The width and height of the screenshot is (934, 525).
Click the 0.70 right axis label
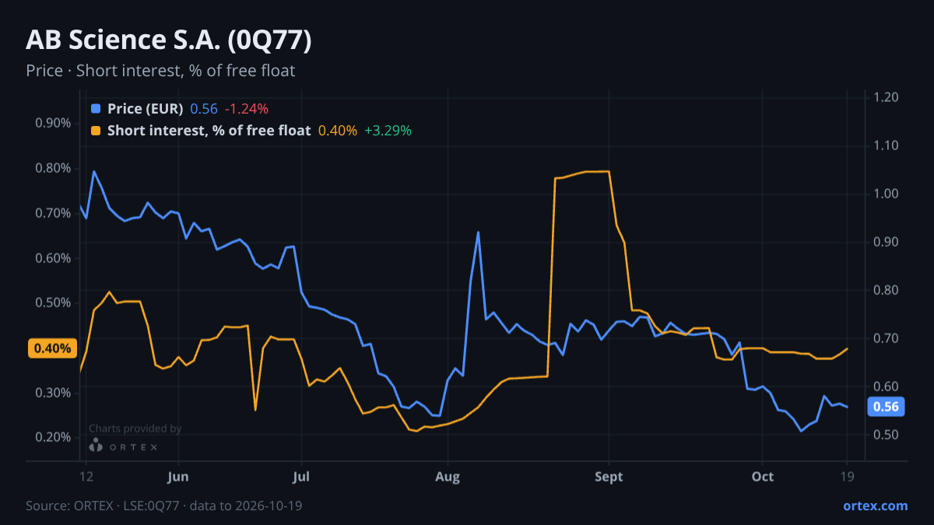click(887, 338)
